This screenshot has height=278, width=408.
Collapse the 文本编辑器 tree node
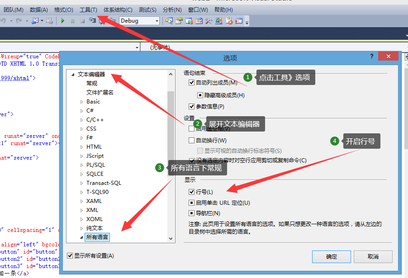[x=73, y=75]
